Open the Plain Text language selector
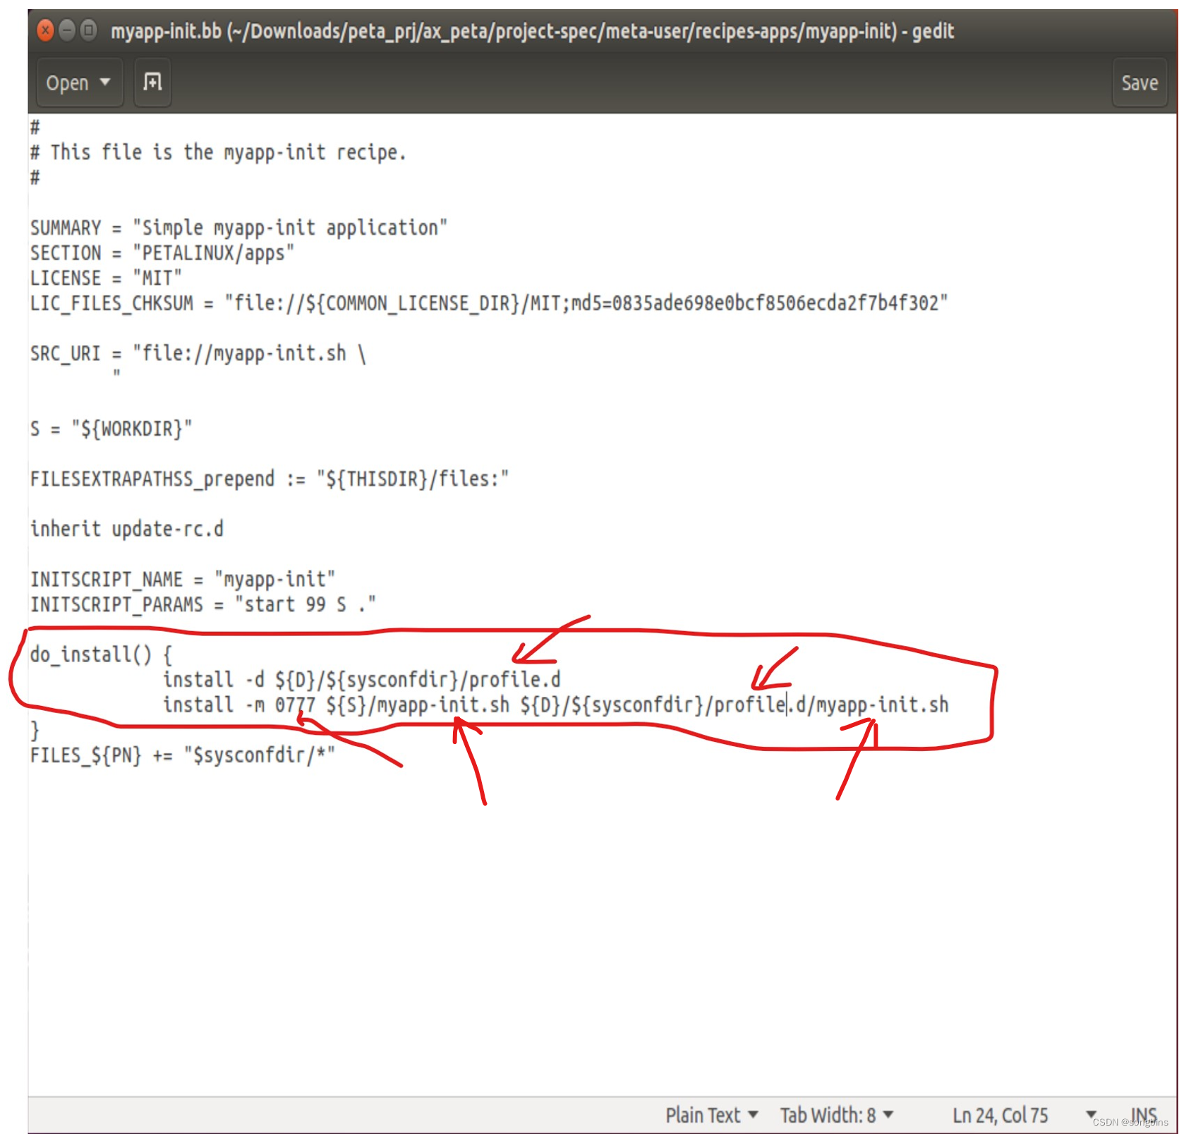1179x1134 pixels. [x=712, y=1115]
